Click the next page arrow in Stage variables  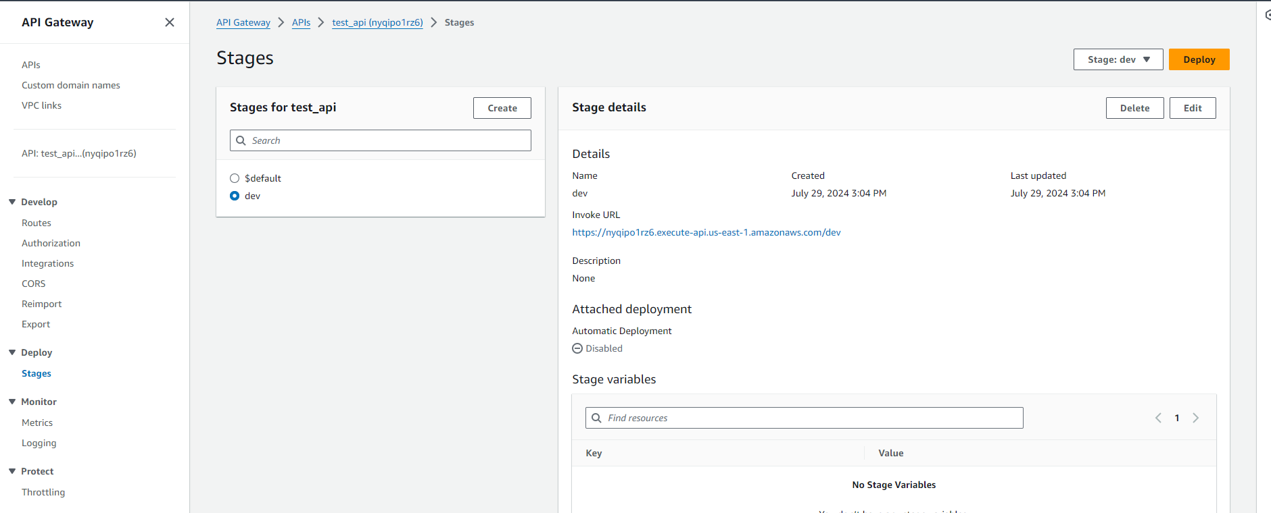[1195, 418]
